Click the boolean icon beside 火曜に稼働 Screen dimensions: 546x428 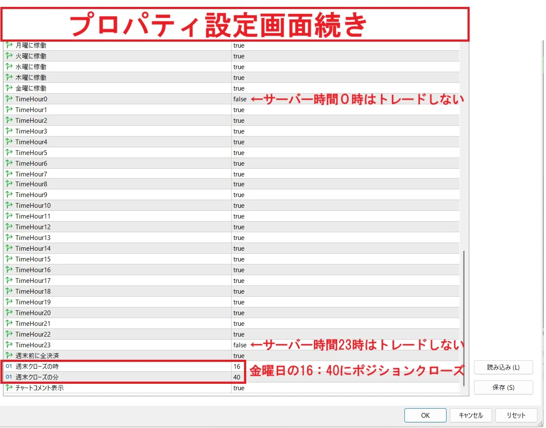[9, 56]
